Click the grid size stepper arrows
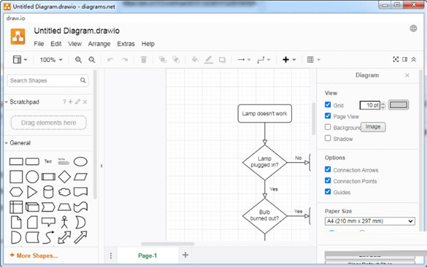The image size is (427, 267). pyautogui.click(x=383, y=105)
